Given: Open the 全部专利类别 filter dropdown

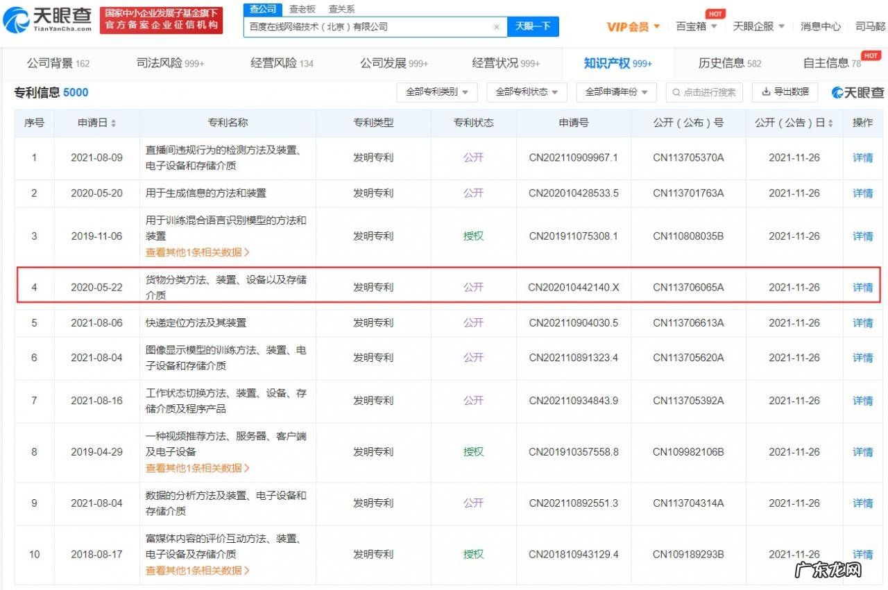Looking at the screenshot, I should (437, 92).
